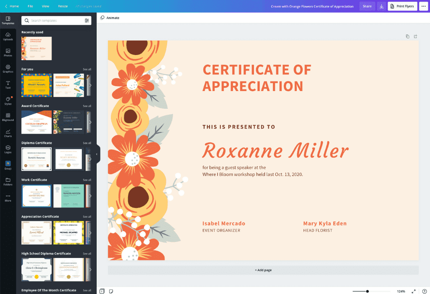Open the Photos panel
430x294 pixels.
pyautogui.click(x=8, y=52)
